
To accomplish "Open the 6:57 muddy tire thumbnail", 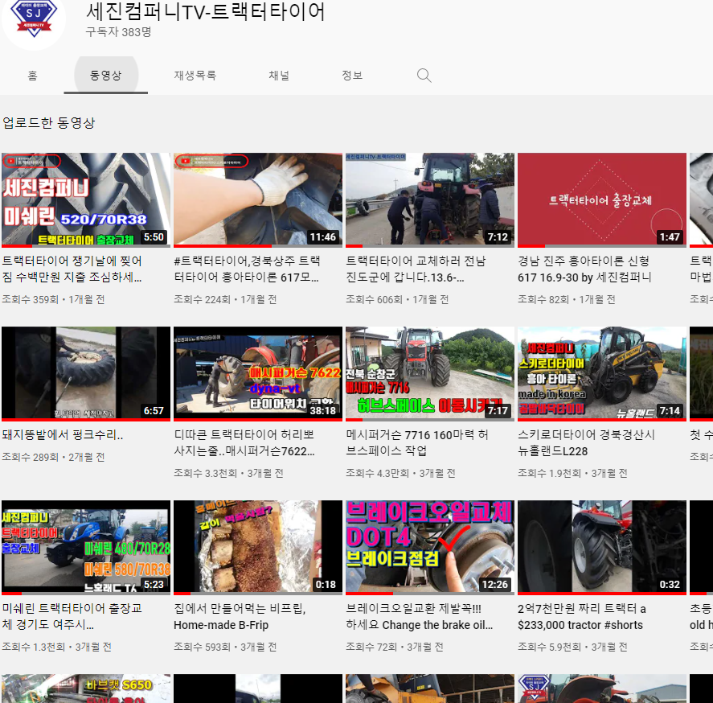I will point(86,373).
